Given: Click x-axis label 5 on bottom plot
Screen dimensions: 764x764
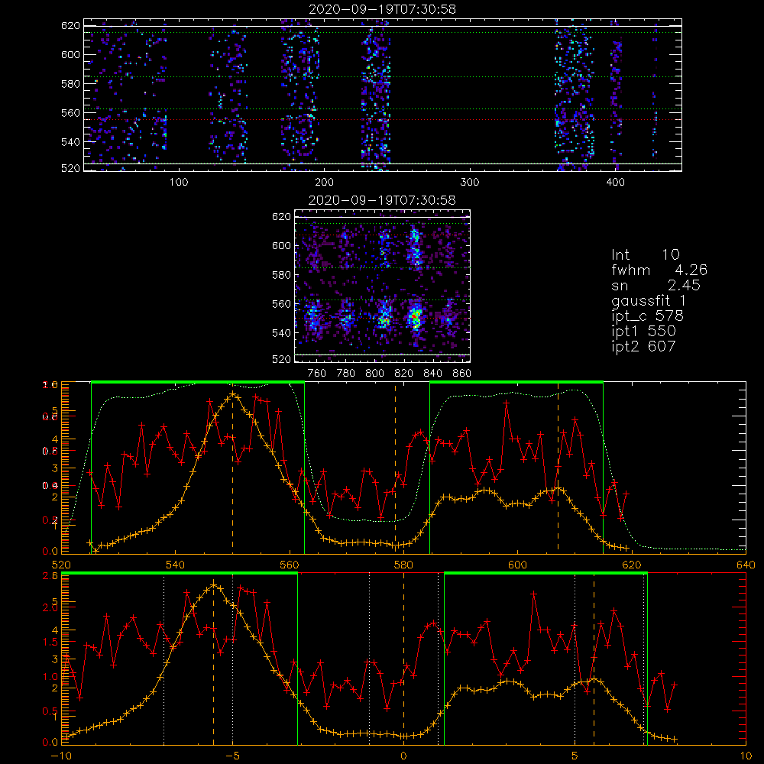Looking at the screenshot, I should pos(575,756).
